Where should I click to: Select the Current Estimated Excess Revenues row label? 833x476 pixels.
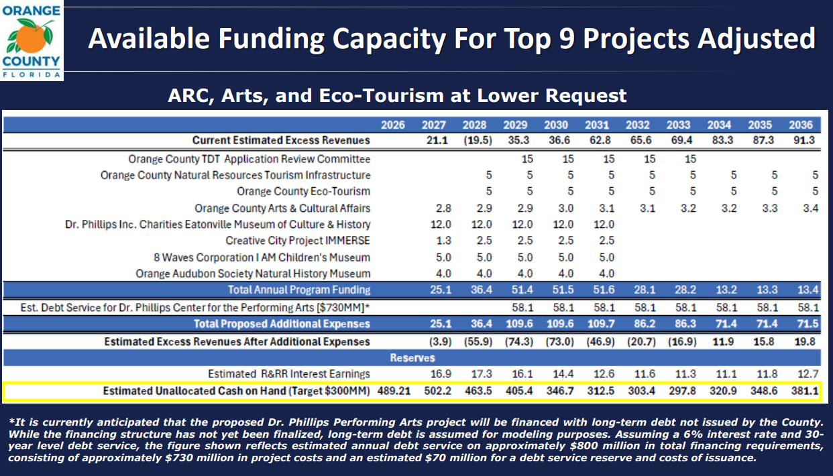pos(281,141)
